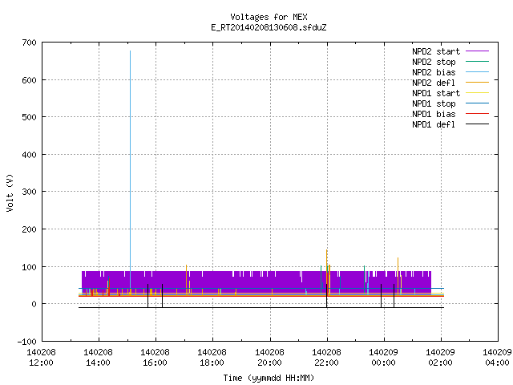Click the light blue NPD2 bias legend line

tap(477, 72)
